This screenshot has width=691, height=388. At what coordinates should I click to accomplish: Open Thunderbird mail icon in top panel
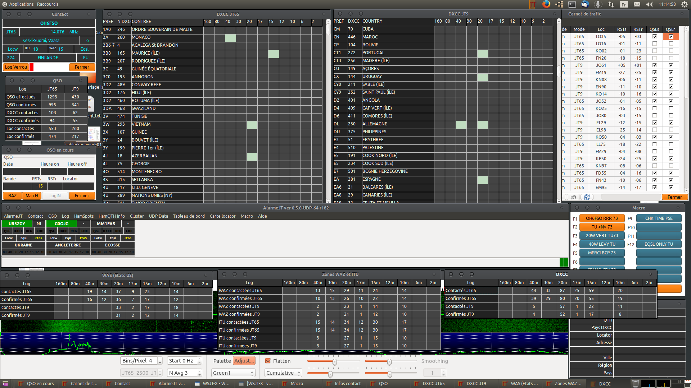[x=585, y=4]
